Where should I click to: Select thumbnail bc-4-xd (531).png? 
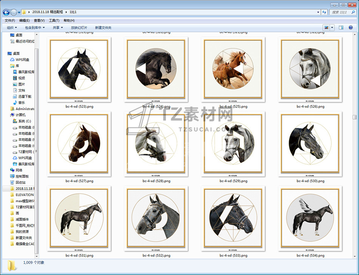[79, 218]
